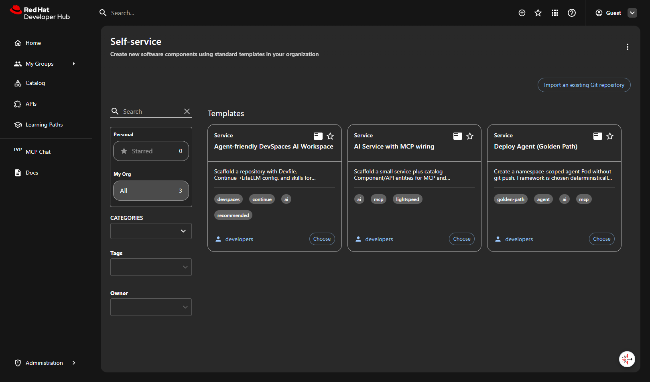Star the Agent-friendly DevSpaces AI Workspace template

[330, 136]
